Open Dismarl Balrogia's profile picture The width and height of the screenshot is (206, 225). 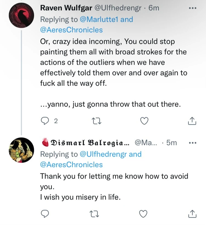[21, 150]
